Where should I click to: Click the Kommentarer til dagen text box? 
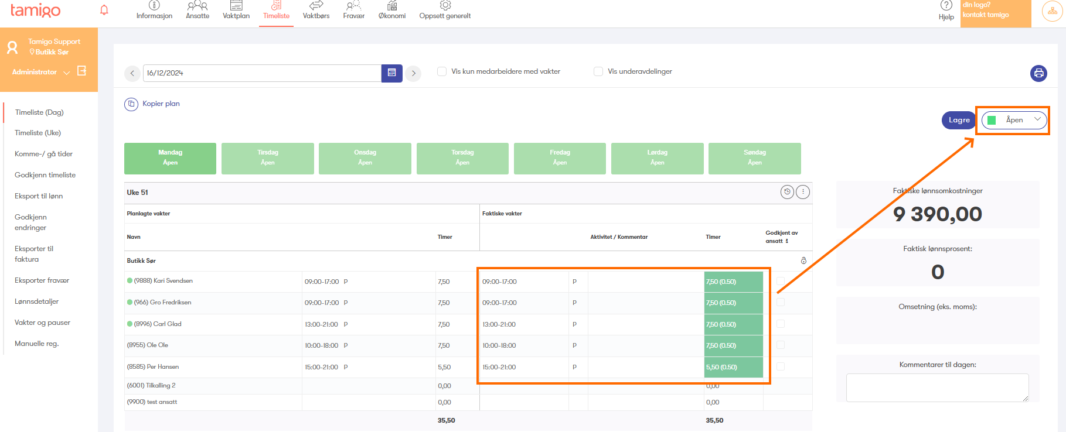(x=938, y=388)
